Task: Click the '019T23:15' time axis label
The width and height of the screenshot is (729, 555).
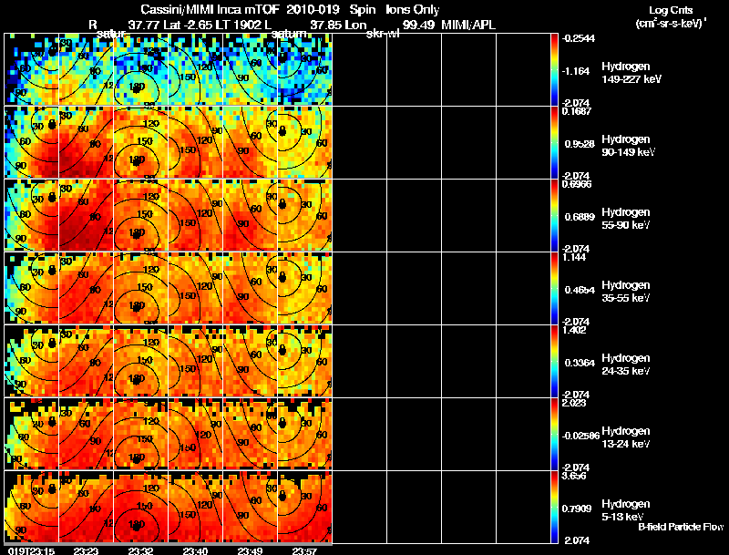Action: 31,550
